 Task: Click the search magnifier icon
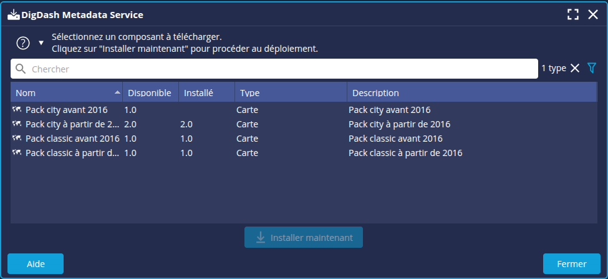21,69
